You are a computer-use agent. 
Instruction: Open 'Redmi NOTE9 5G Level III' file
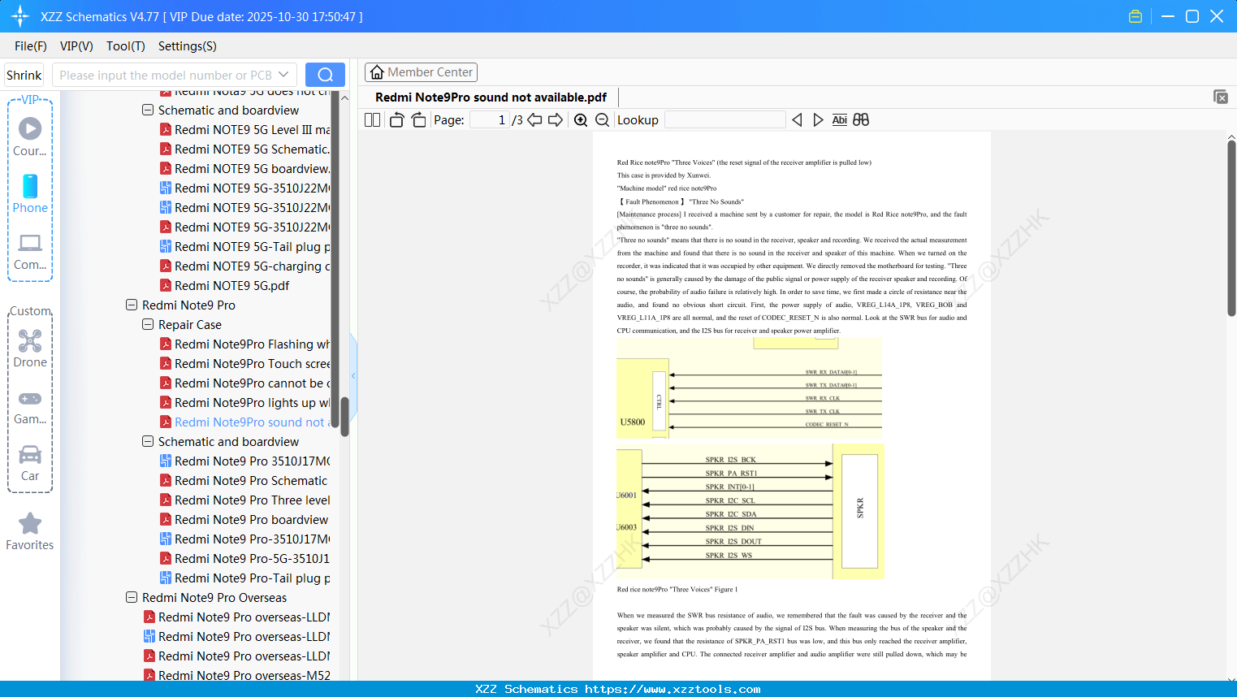pyautogui.click(x=244, y=130)
